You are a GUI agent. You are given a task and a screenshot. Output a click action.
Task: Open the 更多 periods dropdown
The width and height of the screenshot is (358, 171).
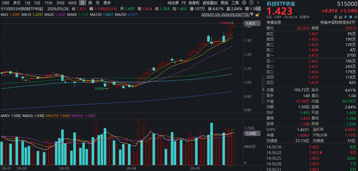tap(107, 3)
